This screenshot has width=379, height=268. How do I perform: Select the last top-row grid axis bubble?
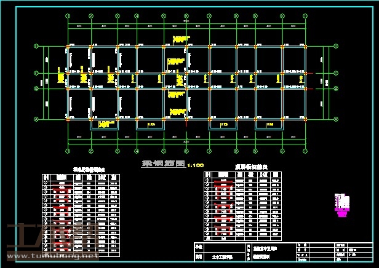[306, 16]
